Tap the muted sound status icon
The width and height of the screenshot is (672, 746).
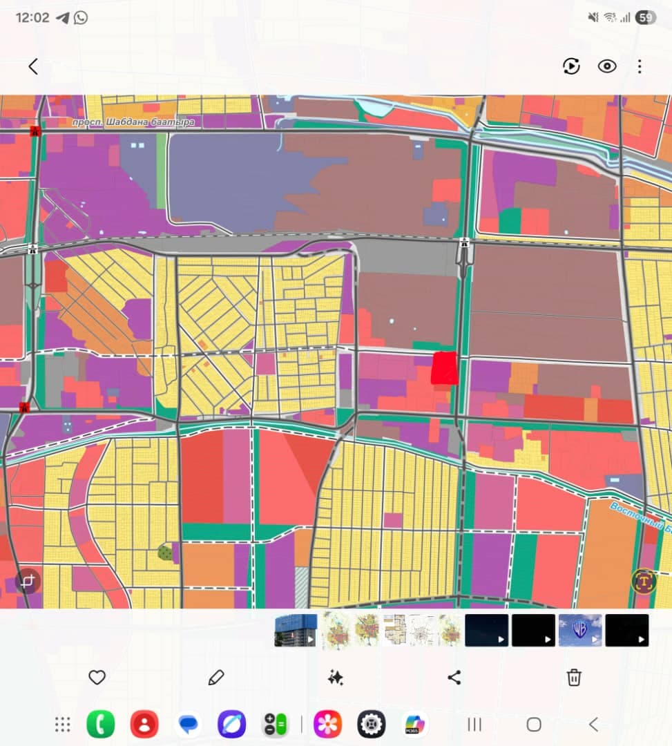tap(593, 17)
